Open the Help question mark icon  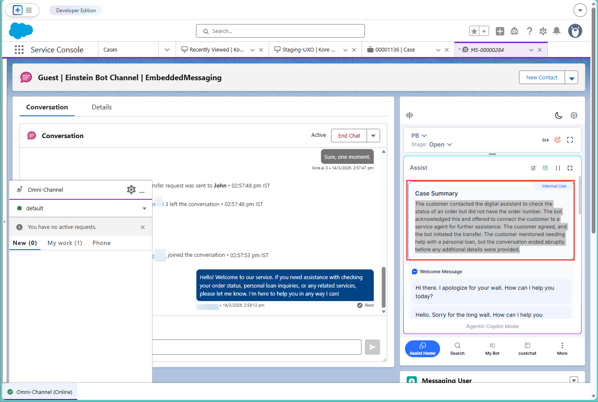point(529,31)
